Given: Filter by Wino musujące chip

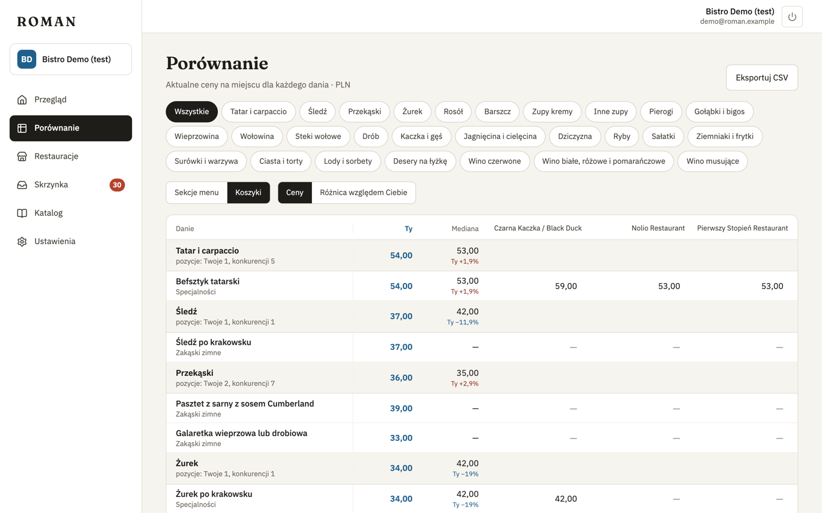Looking at the screenshot, I should click(713, 161).
